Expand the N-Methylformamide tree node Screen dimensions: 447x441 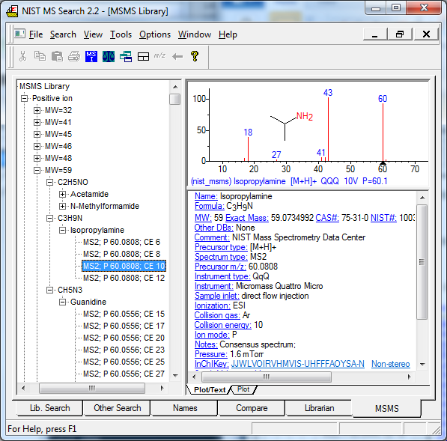(62, 206)
